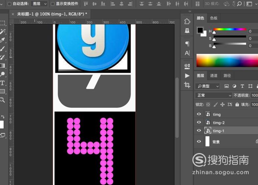Screen dimensions: 258x185
Task: Distribute horizontal centers in options bar
Action: coord(177,4)
